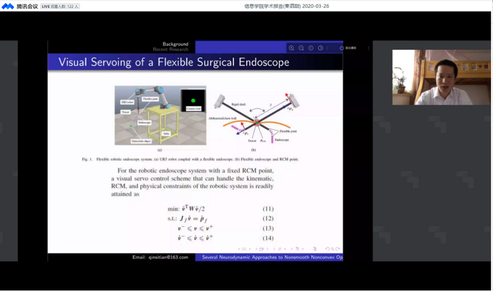Screen dimensions: 493x291
Task: Click the Beamer search magnifier icon
Action: point(333,249)
